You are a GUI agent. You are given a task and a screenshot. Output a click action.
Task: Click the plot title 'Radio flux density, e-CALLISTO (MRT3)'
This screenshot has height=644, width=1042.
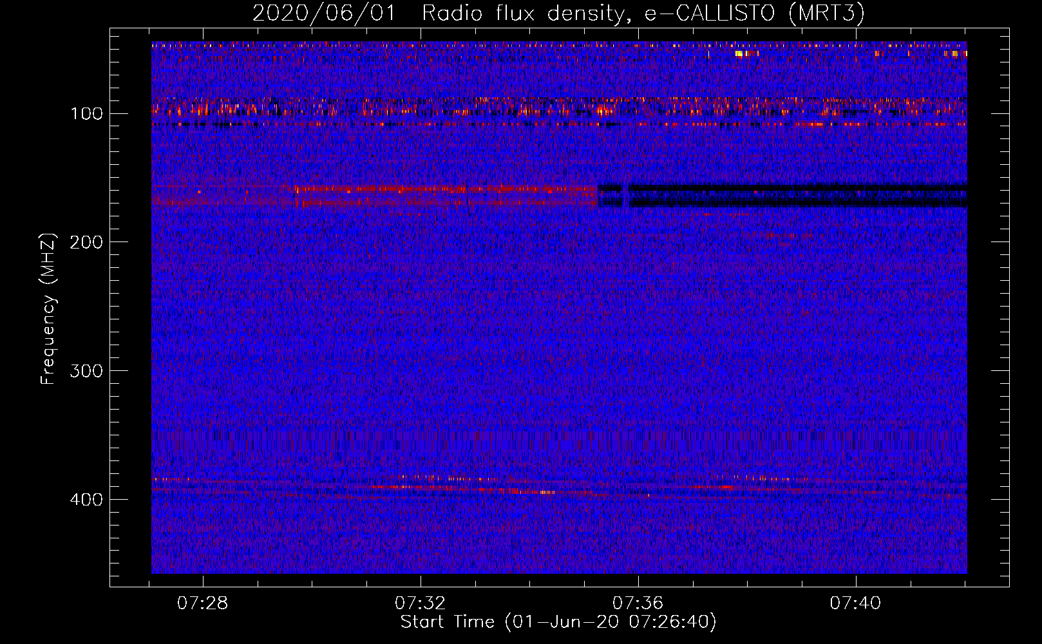pos(643,14)
